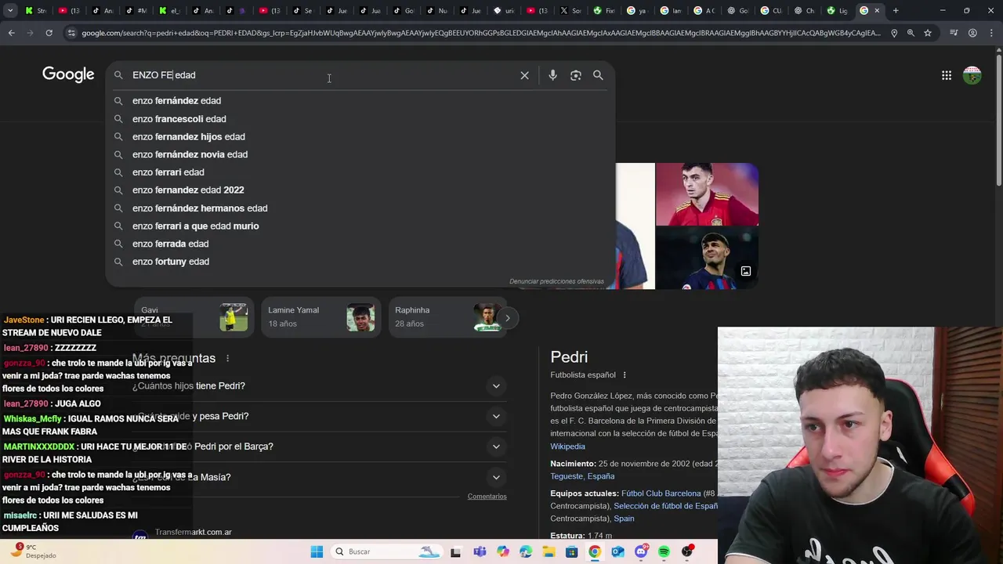Open Microsoft Teams from the taskbar
Screen dimensions: 1003x564
point(480,551)
